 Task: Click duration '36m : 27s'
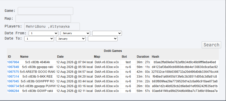(x=143, y=62)
